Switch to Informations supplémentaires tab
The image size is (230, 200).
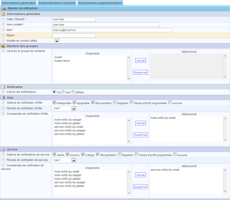click(100, 3)
